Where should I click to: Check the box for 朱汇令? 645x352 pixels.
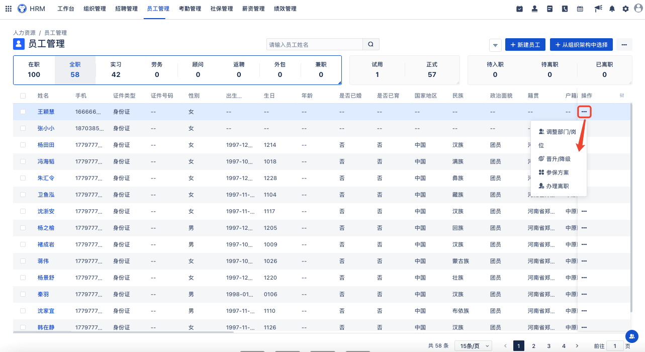point(23,178)
